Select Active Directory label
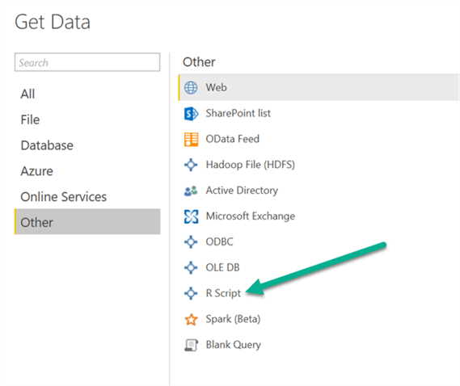The height and width of the screenshot is (386, 460). click(x=242, y=191)
